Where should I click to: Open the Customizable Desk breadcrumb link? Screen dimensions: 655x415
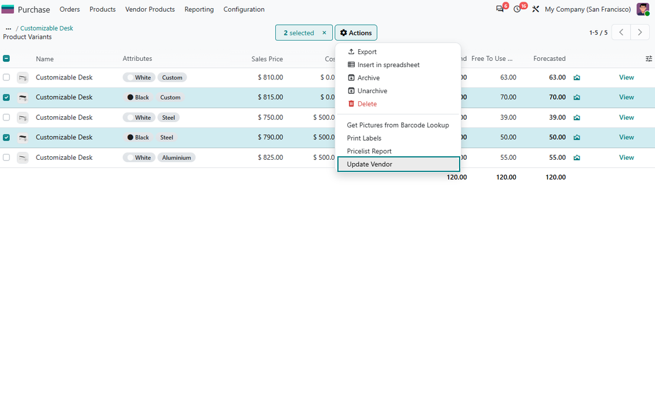pos(46,28)
